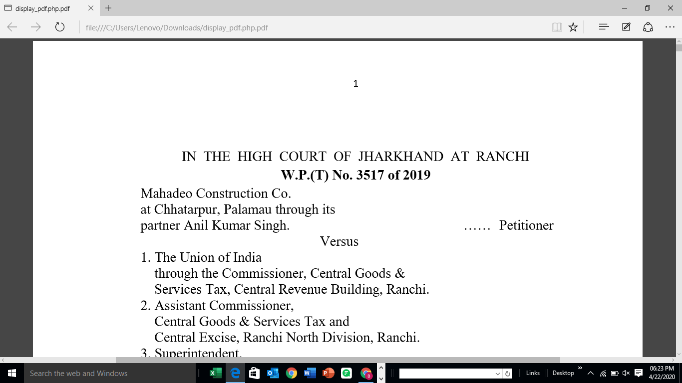
Task: Click the horizontal scrollbar thumb
Action: pyautogui.click(x=338, y=360)
